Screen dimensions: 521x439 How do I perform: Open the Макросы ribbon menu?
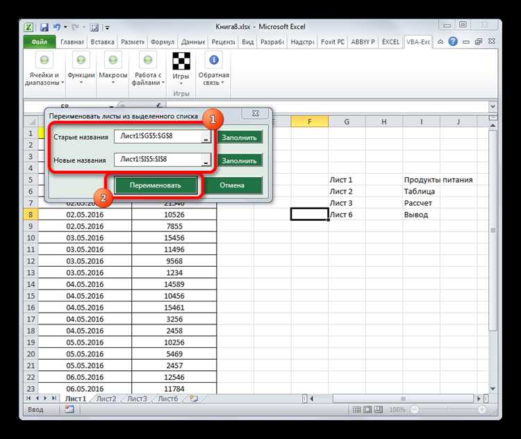coord(113,69)
